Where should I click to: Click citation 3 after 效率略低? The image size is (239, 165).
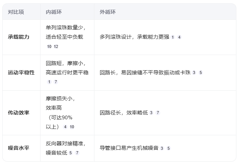[151, 113]
